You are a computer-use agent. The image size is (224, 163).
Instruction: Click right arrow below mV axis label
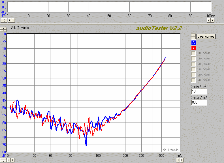click(x=182, y=160)
